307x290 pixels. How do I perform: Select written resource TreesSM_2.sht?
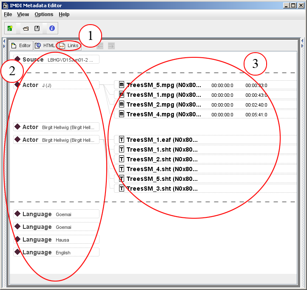(205, 159)
